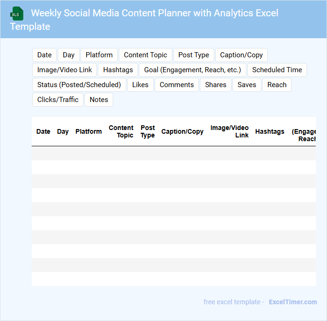This screenshot has height=321, width=327.
Task: Open the ExcelTimer.com link
Action: [x=293, y=302]
